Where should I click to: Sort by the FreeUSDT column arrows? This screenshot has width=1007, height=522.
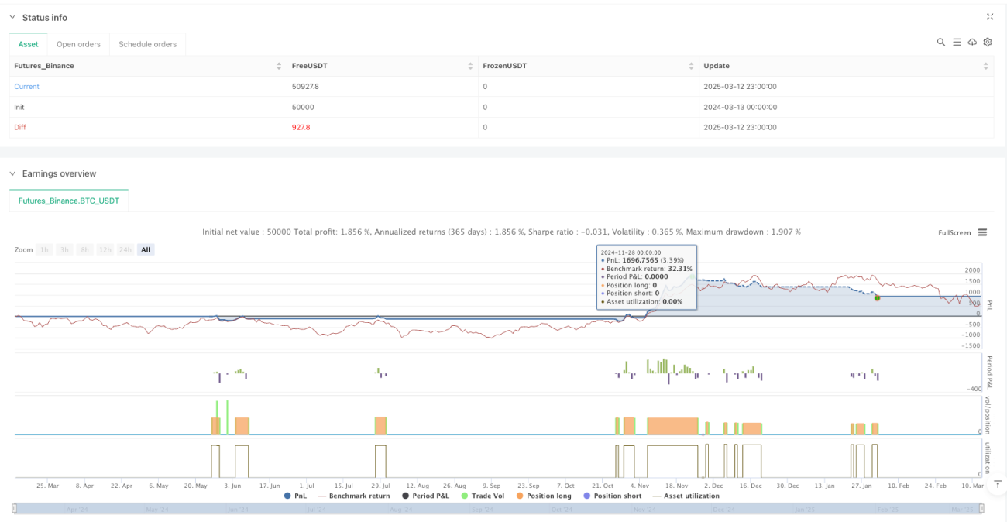click(x=470, y=66)
